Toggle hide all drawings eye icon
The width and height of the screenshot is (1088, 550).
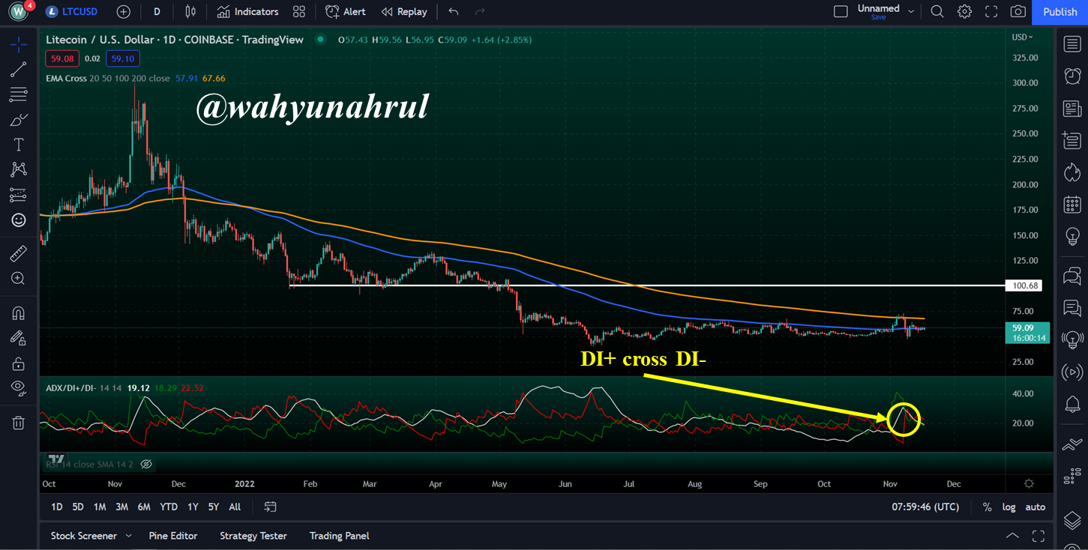point(19,387)
